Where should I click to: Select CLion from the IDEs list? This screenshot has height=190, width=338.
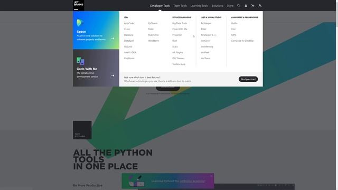tap(127, 29)
